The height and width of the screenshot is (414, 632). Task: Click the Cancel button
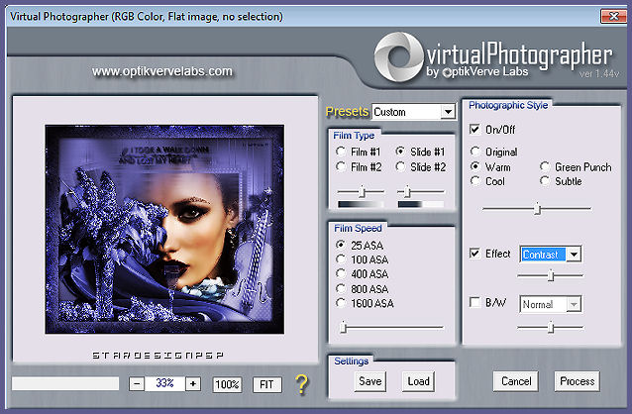tap(516, 381)
